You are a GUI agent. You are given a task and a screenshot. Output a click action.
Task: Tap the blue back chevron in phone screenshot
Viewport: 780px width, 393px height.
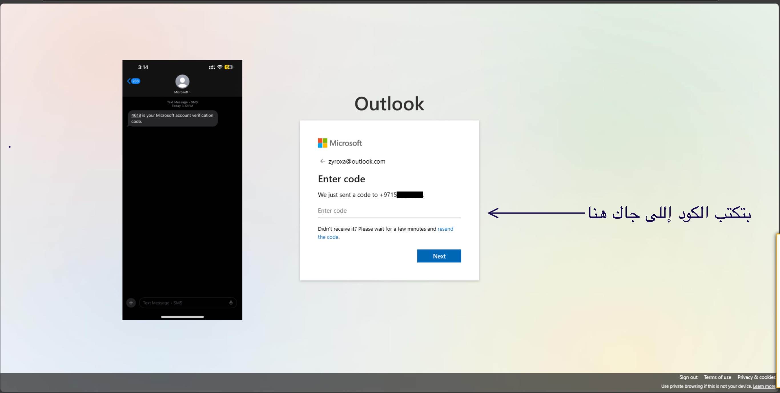[x=129, y=81]
